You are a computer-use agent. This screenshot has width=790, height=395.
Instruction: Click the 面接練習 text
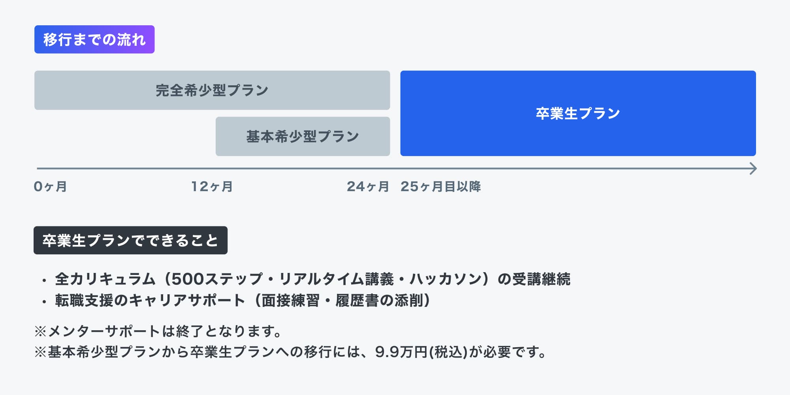pos(290,301)
